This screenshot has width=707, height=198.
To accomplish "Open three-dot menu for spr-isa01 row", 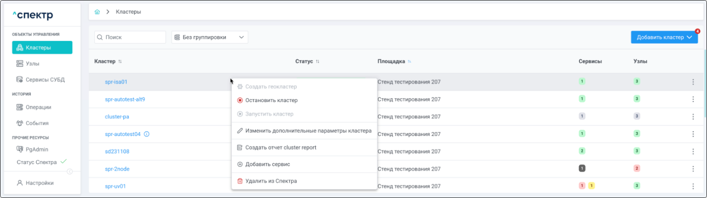I will tap(693, 82).
